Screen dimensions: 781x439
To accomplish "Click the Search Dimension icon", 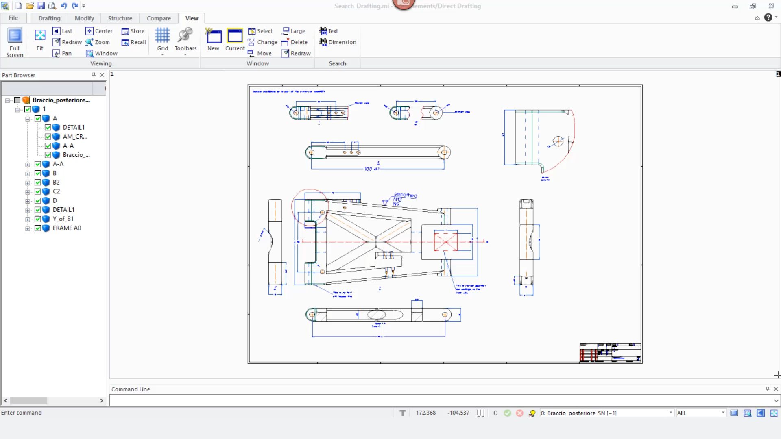I will click(323, 42).
